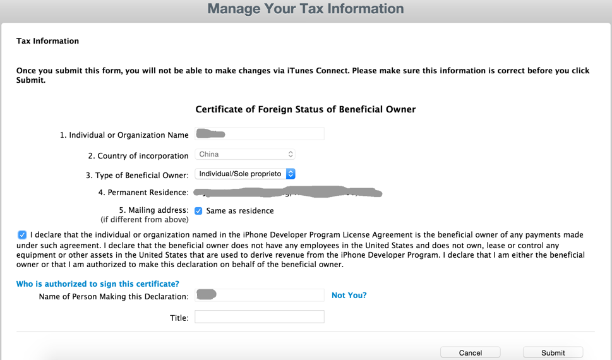Click the Not You? link

point(349,296)
